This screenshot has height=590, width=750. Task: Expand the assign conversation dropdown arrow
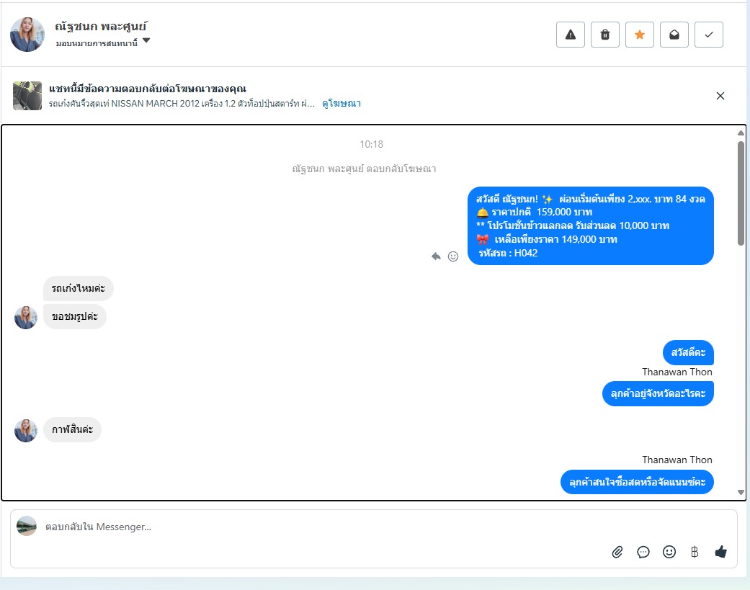146,40
